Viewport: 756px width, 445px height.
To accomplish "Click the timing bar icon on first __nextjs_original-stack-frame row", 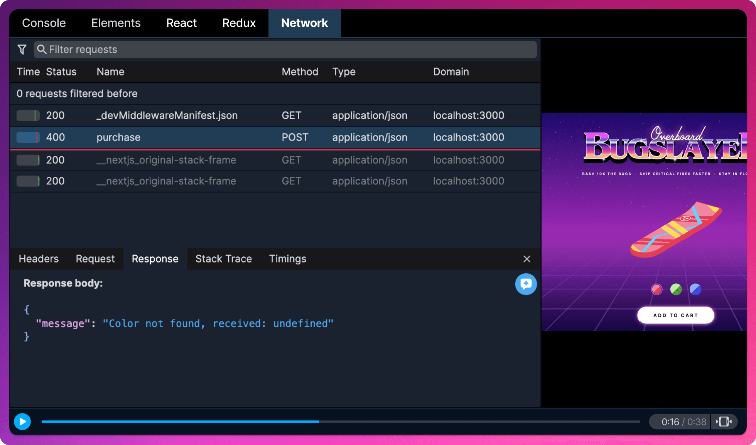I will 28,160.
